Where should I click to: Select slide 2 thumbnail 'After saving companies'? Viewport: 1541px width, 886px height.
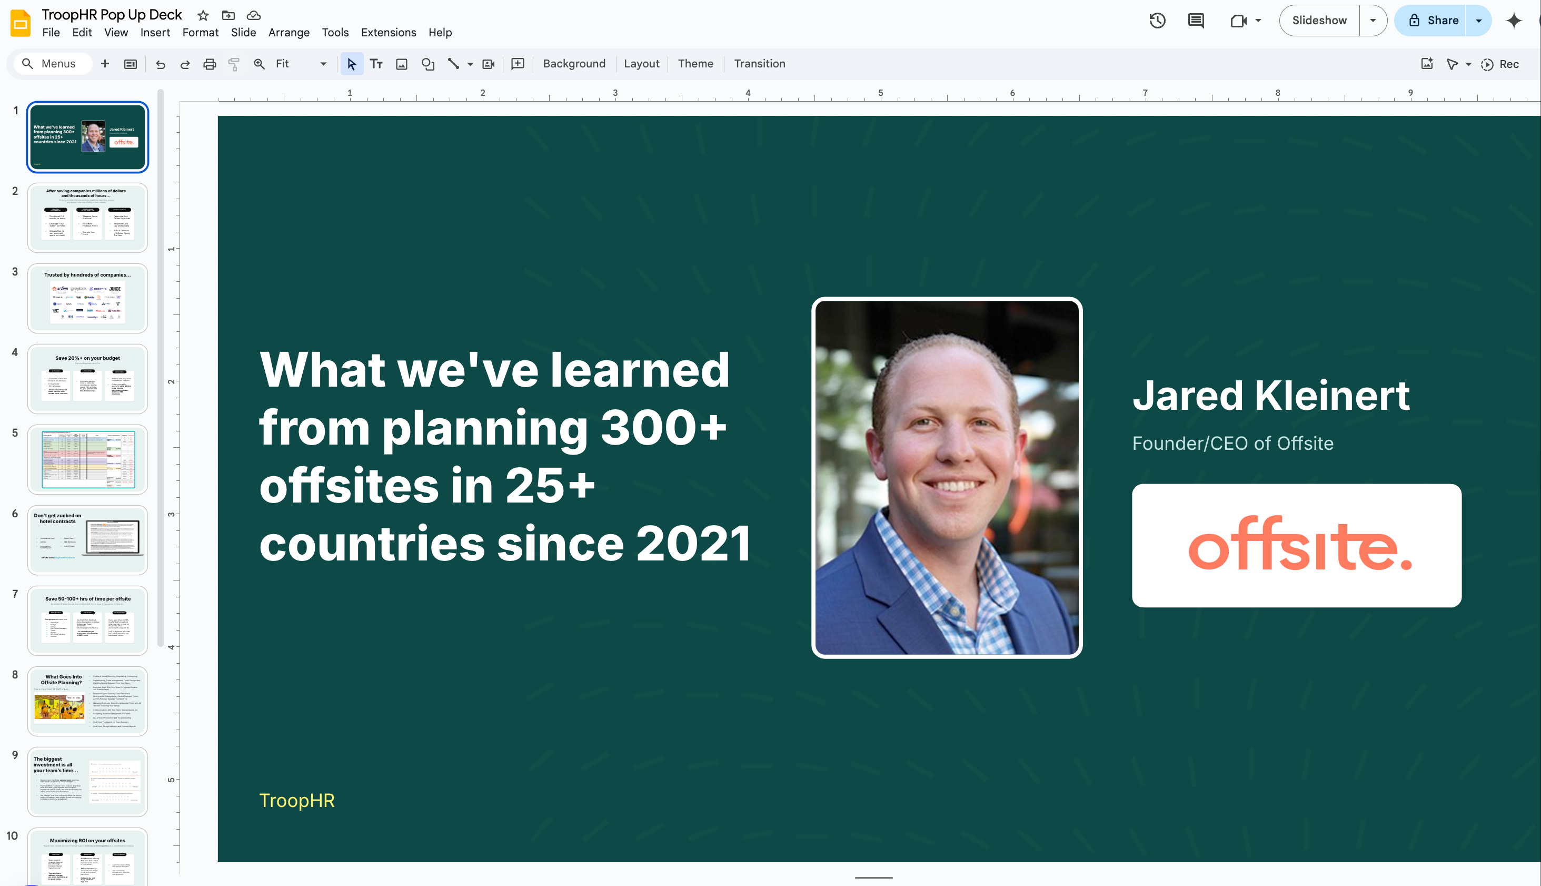(87, 217)
